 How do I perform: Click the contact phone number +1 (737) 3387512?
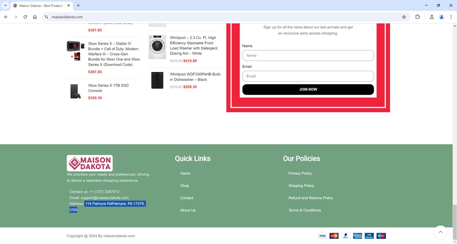(x=104, y=192)
